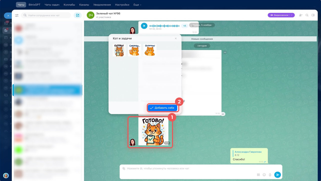321x181 pixels.
Task: Open the chat list filter settings icon
Action: pyautogui.click(x=17, y=15)
